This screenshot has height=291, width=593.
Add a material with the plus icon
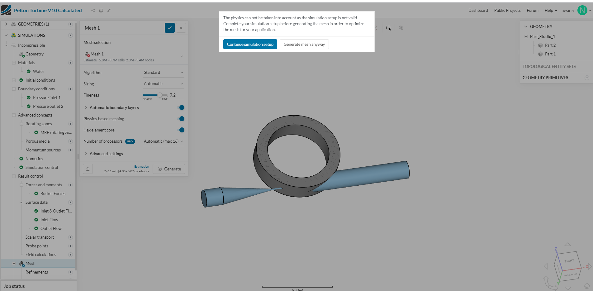70,63
